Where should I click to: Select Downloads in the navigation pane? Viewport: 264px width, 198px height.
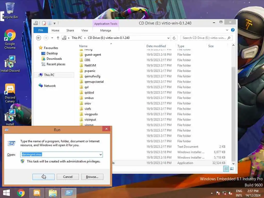pos(54,59)
